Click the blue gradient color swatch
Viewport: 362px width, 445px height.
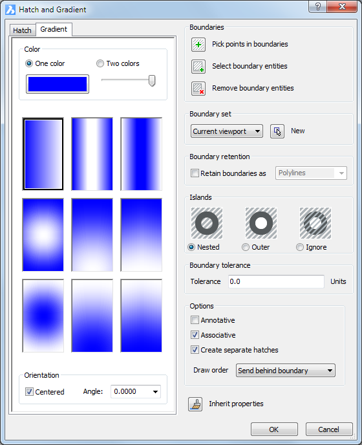click(58, 84)
